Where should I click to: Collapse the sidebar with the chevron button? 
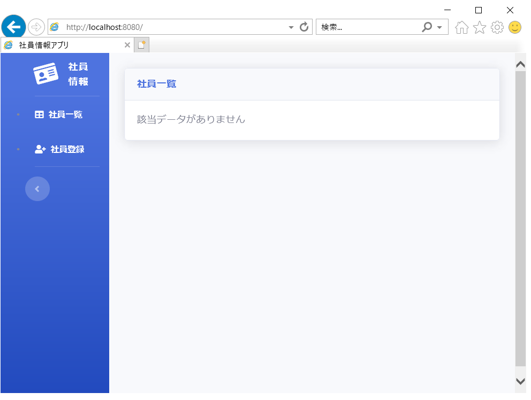coord(37,189)
